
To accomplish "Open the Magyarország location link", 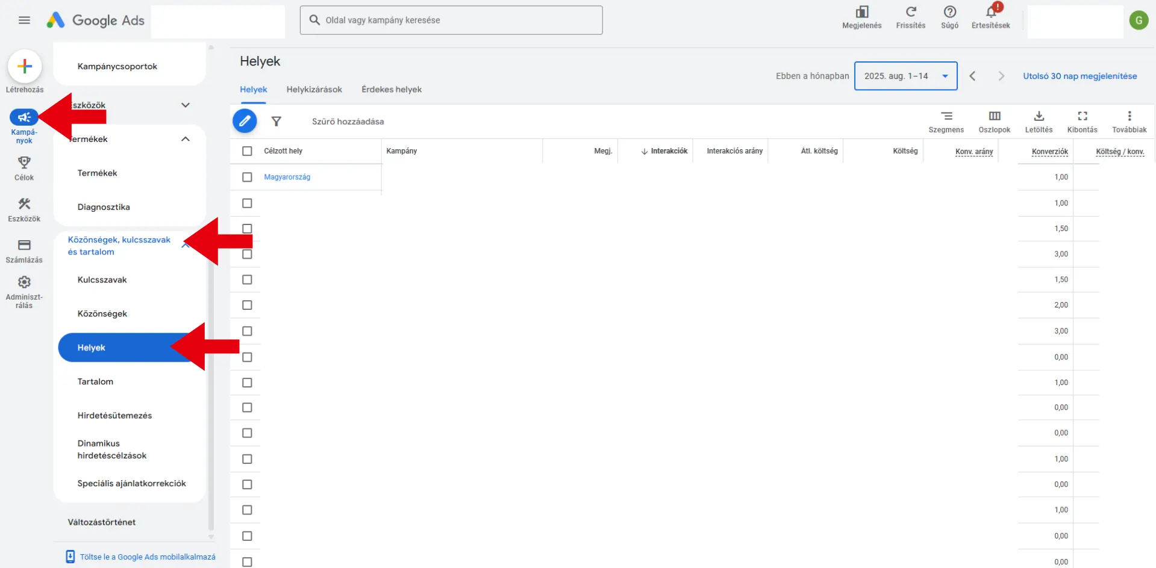I will [287, 177].
